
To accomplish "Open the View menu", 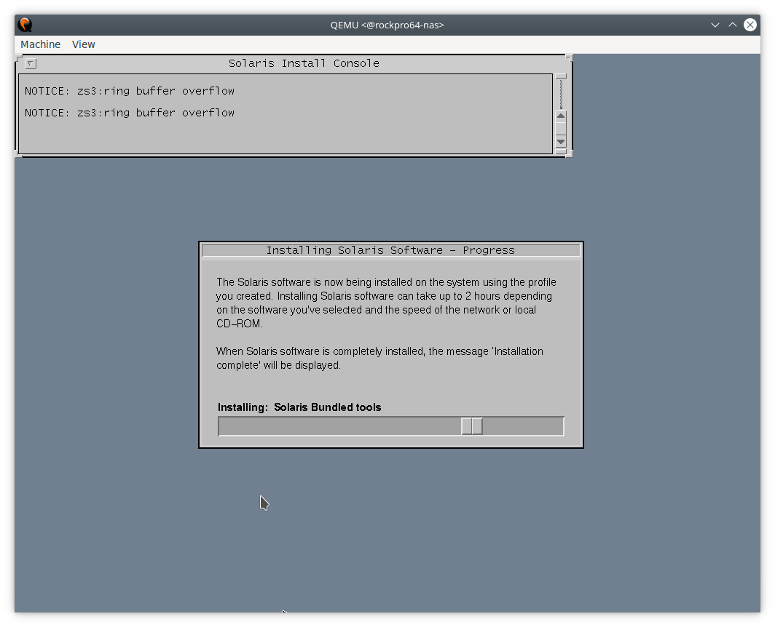I will [84, 44].
